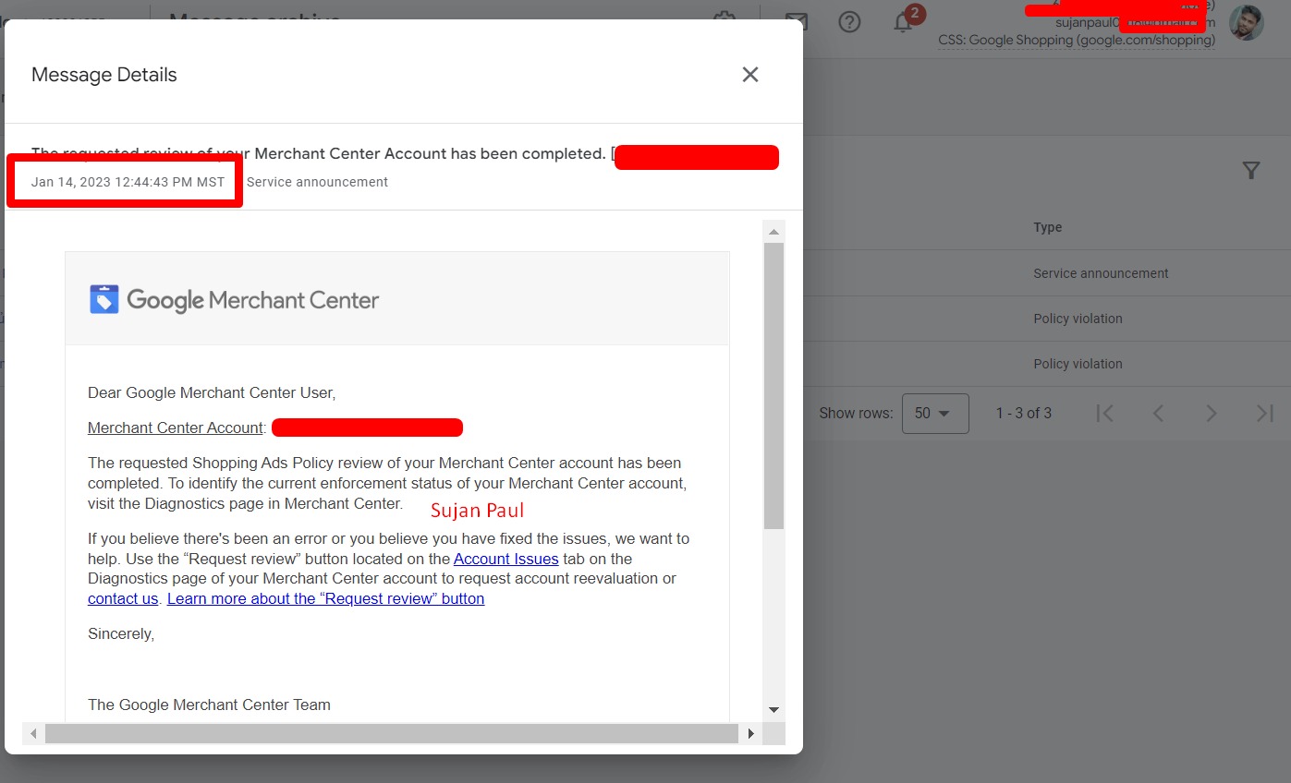This screenshot has height=783, width=1291.
Task: Click the CSS: Google Shopping account text
Action: click(1077, 41)
